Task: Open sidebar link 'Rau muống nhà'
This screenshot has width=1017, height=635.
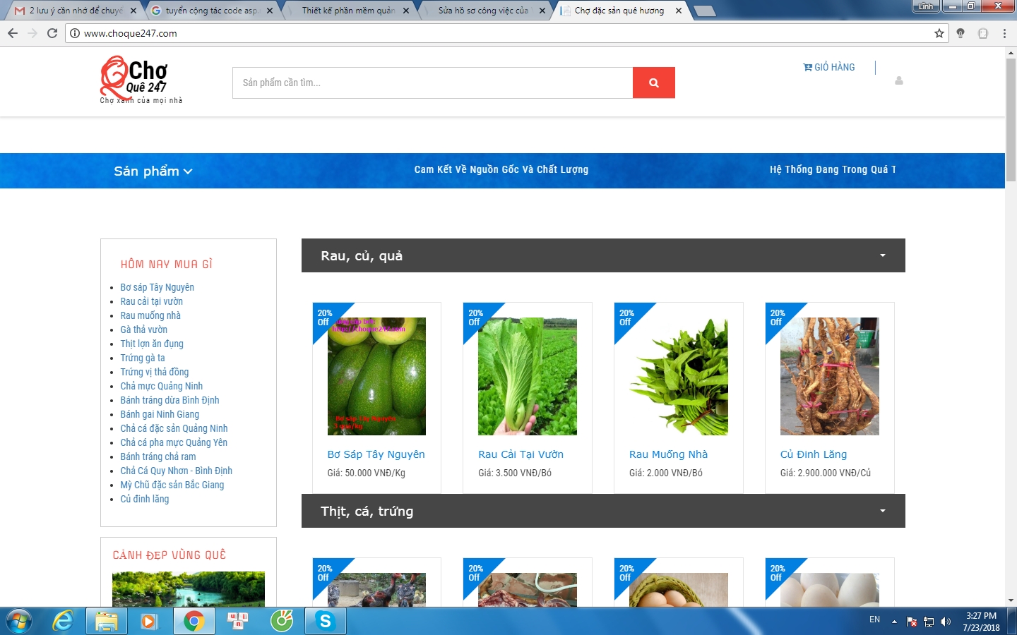Action: (150, 315)
